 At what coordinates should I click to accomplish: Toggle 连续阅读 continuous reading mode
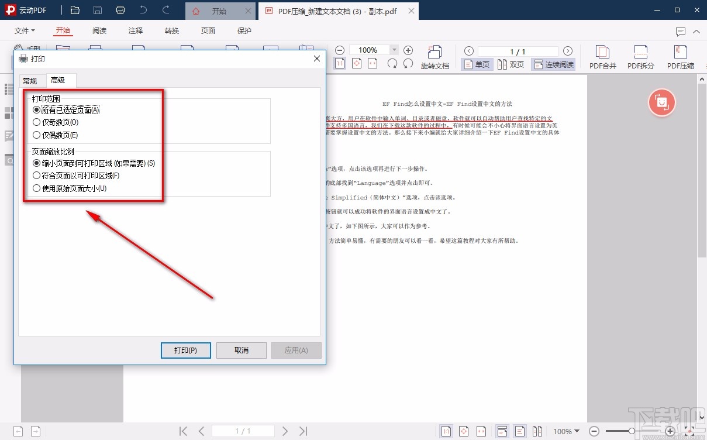[553, 64]
